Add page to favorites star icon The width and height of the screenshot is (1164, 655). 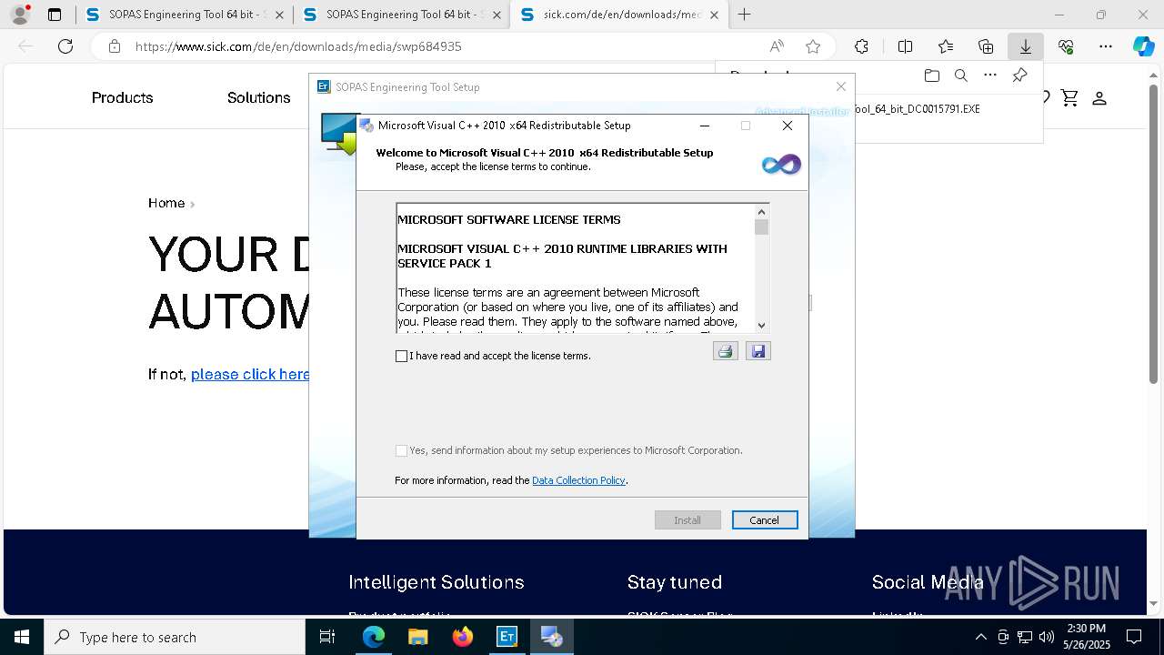(813, 46)
